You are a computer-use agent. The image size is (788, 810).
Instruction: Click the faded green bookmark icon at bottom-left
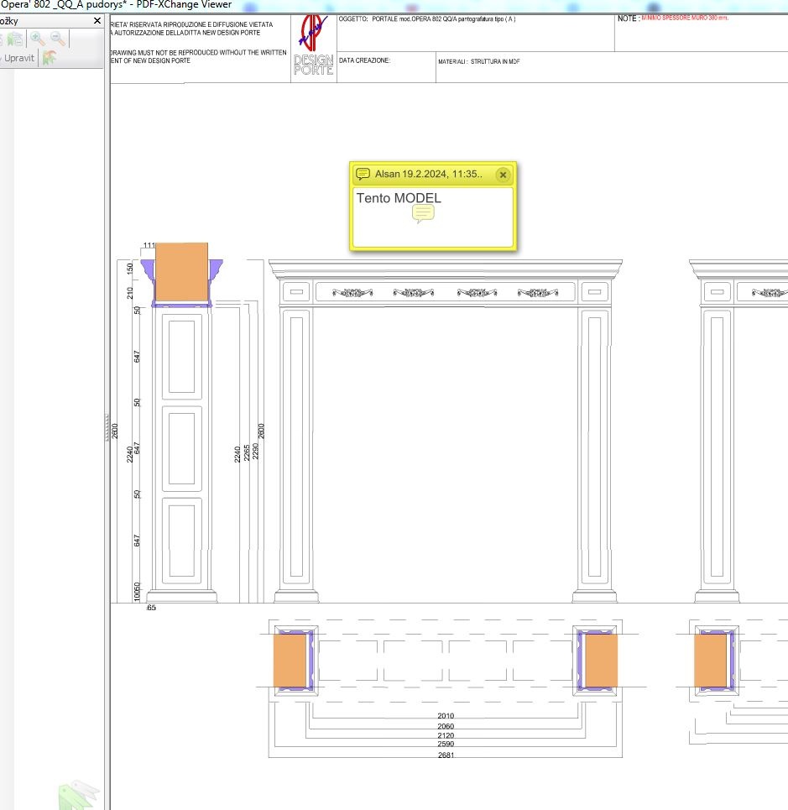78,794
